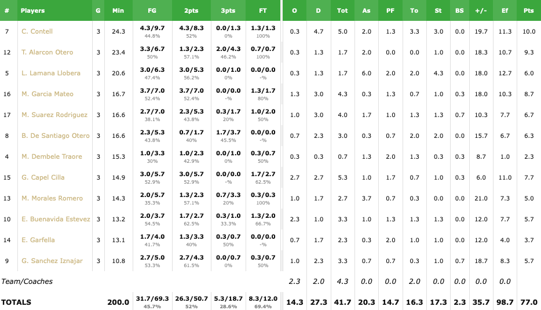The width and height of the screenshot is (541, 310).
Task: Sort by +/- column header
Action: 480,10
